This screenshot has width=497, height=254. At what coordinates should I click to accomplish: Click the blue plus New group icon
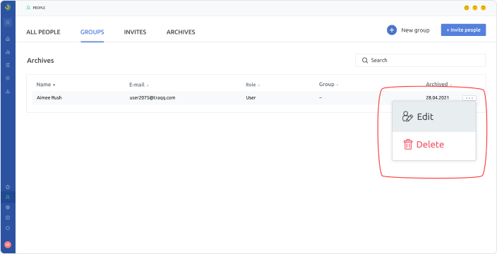[x=392, y=30]
